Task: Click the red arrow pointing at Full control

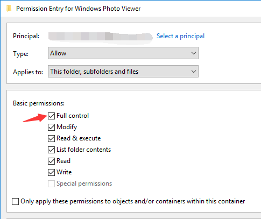Action: [x=35, y=118]
